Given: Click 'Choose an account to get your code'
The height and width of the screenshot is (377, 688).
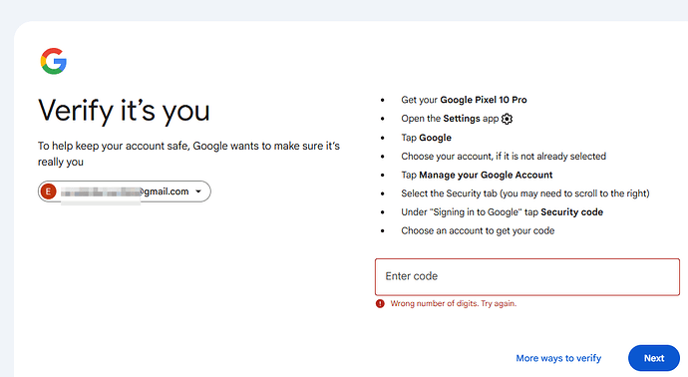Looking at the screenshot, I should coord(478,230).
